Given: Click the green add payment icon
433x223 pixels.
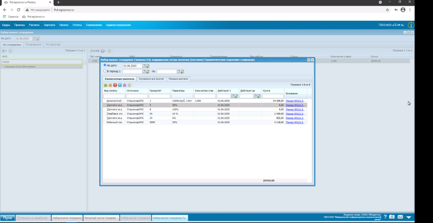Looking at the screenshot, I should pos(105,85).
